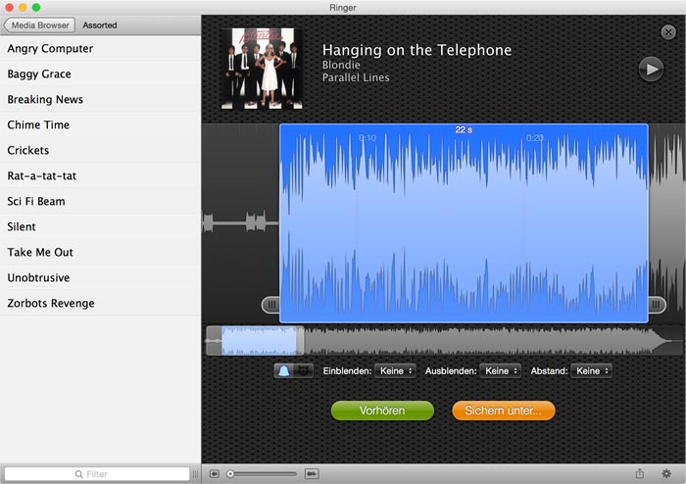Select the Breaking News sound

click(100, 99)
